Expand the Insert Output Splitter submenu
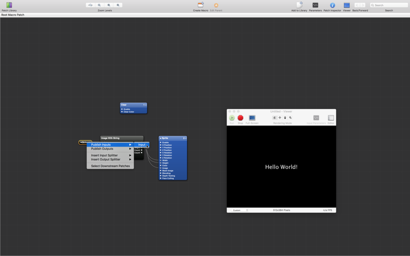The height and width of the screenshot is (256, 410). (111, 159)
